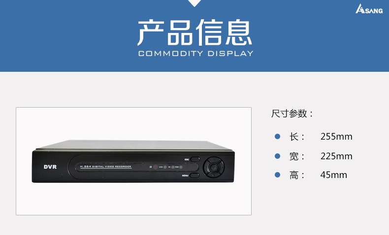Click the 45mm height value

[333, 175]
